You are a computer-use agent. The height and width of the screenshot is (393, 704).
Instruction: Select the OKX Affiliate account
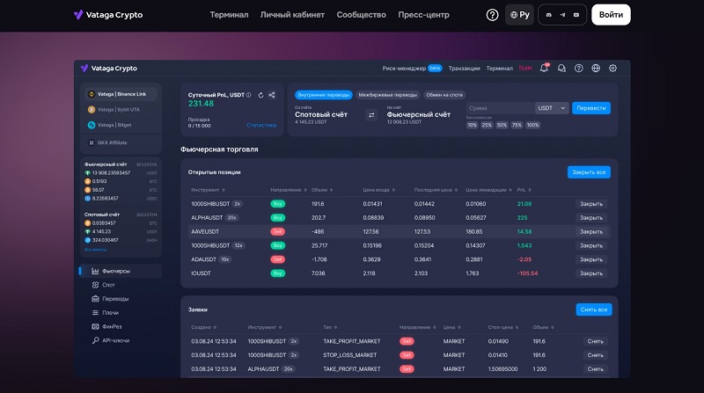[121, 142]
